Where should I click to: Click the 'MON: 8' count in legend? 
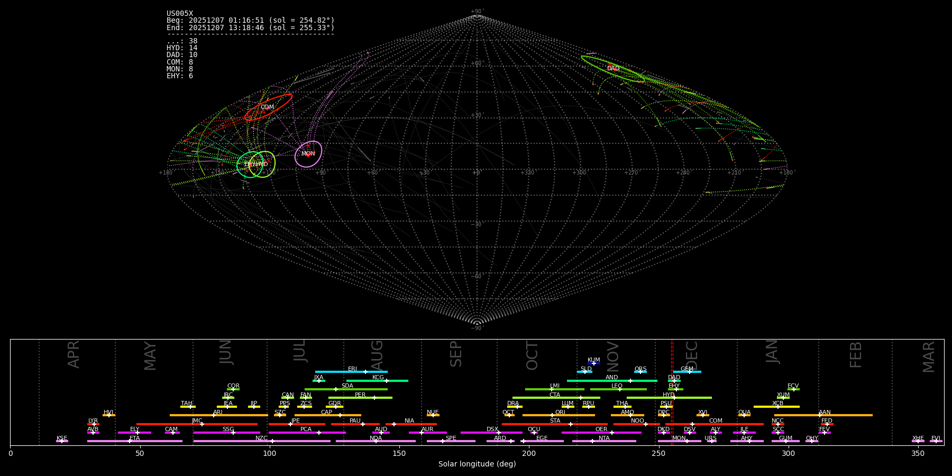180,69
